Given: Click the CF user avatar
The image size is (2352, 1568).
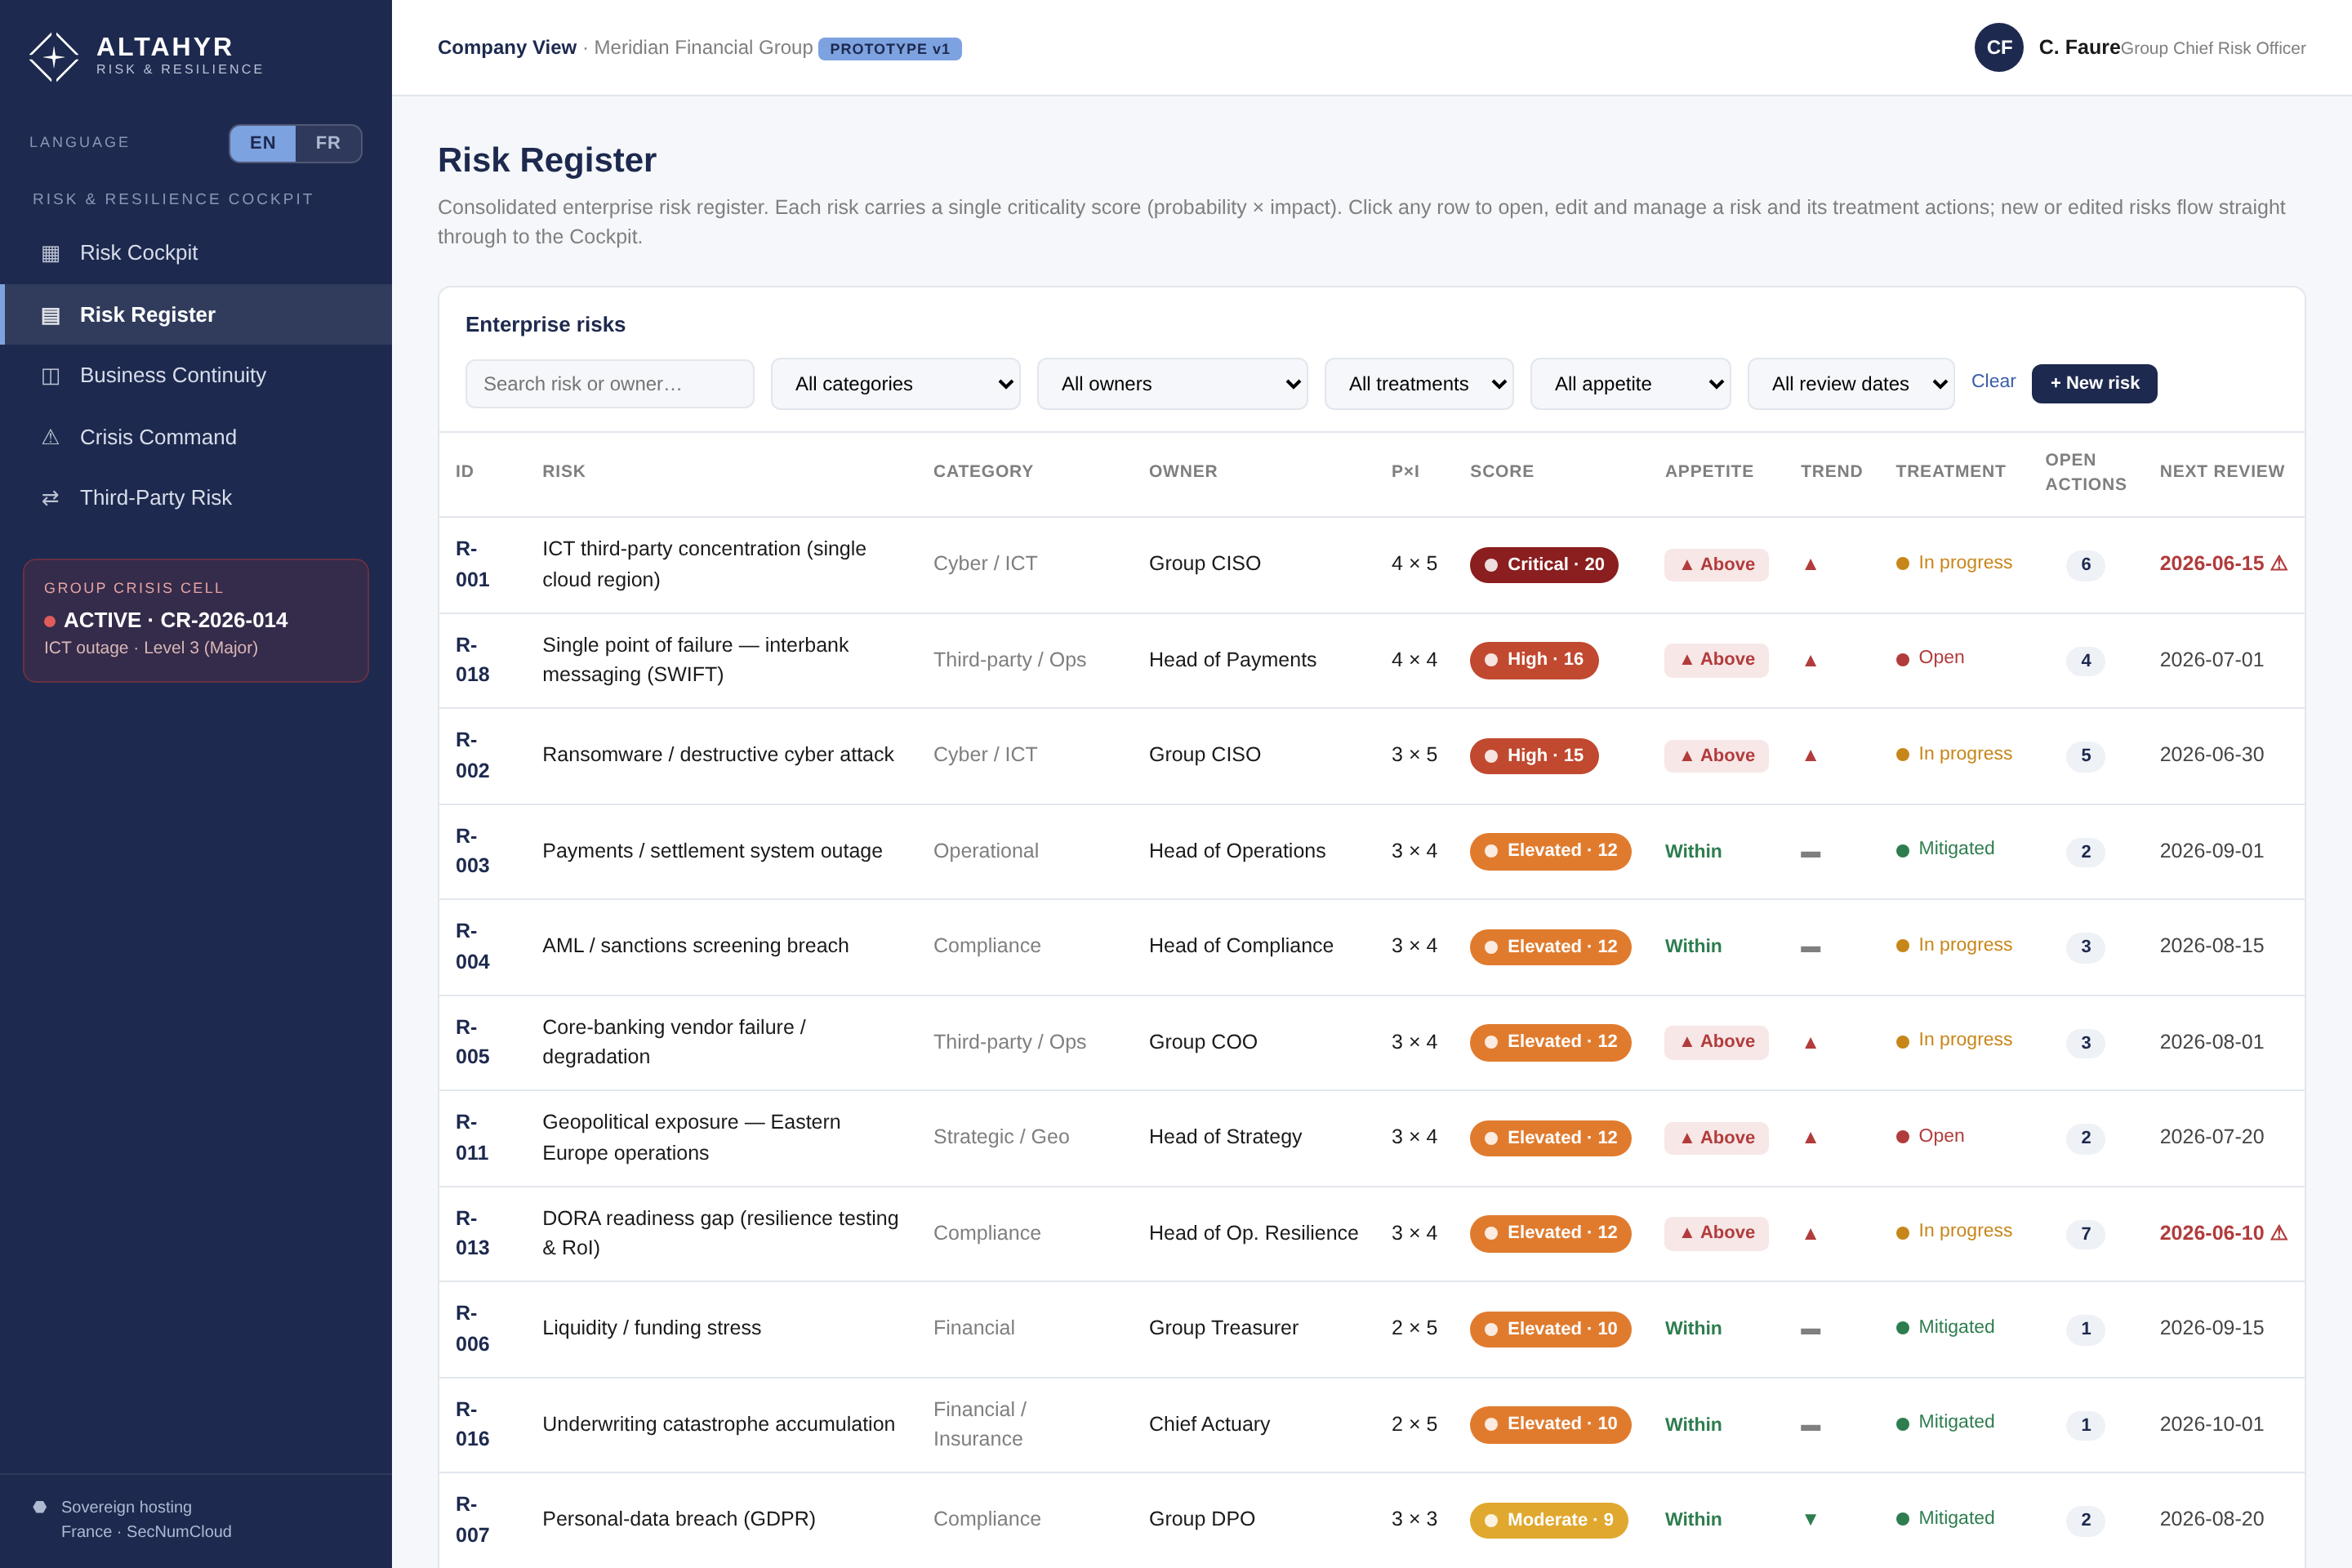Looking at the screenshot, I should (1998, 48).
